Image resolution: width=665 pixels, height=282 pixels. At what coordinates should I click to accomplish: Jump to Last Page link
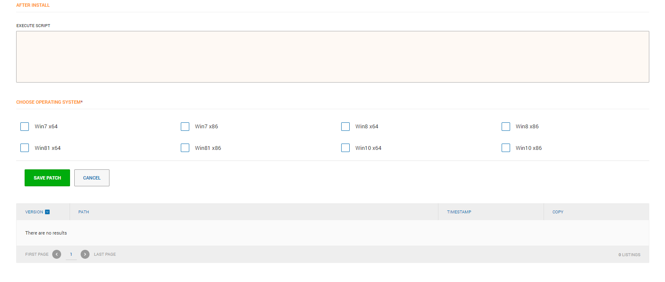pos(105,254)
